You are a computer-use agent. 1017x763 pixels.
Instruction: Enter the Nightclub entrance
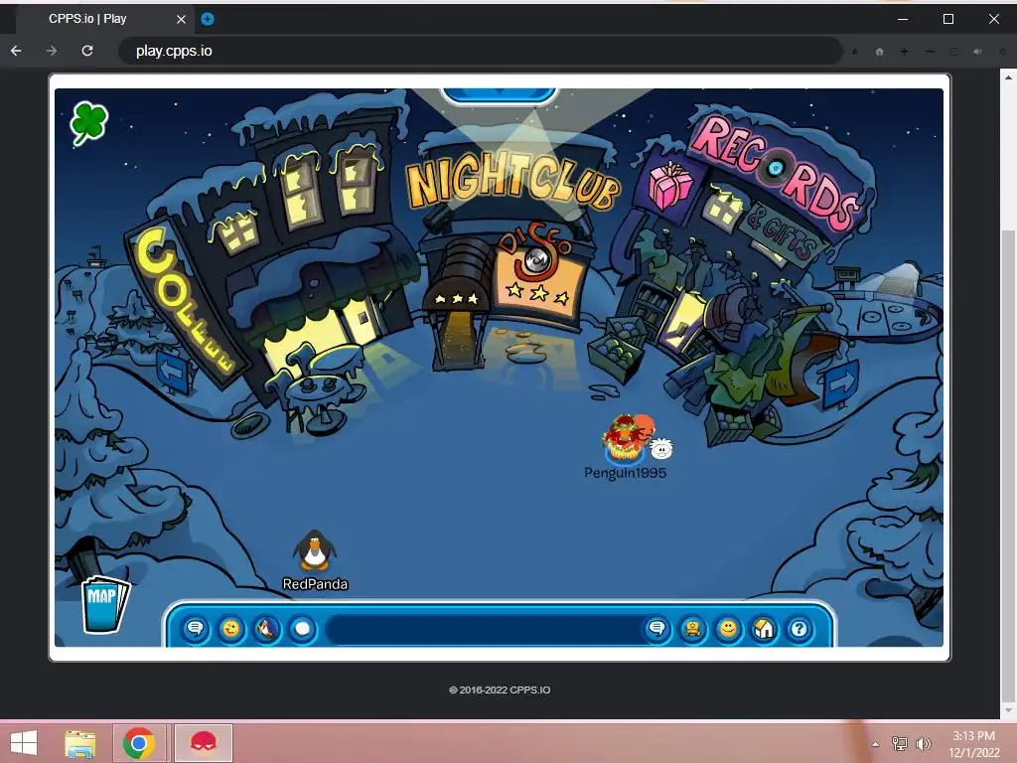[459, 338]
